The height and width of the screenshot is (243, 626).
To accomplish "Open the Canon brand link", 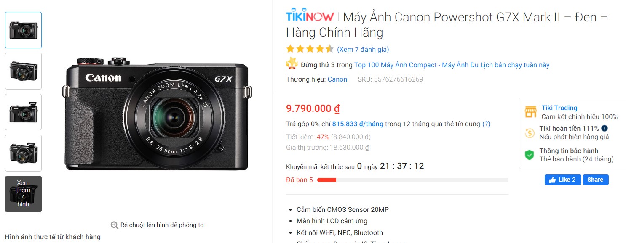I will 337,79.
